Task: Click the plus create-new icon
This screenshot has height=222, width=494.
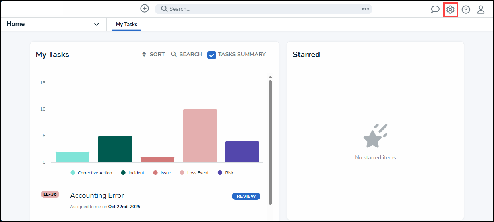Action: point(145,8)
